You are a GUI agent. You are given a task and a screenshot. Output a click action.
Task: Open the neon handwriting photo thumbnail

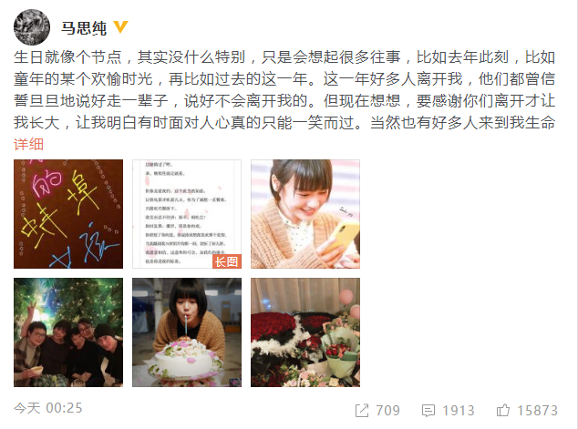point(68,214)
